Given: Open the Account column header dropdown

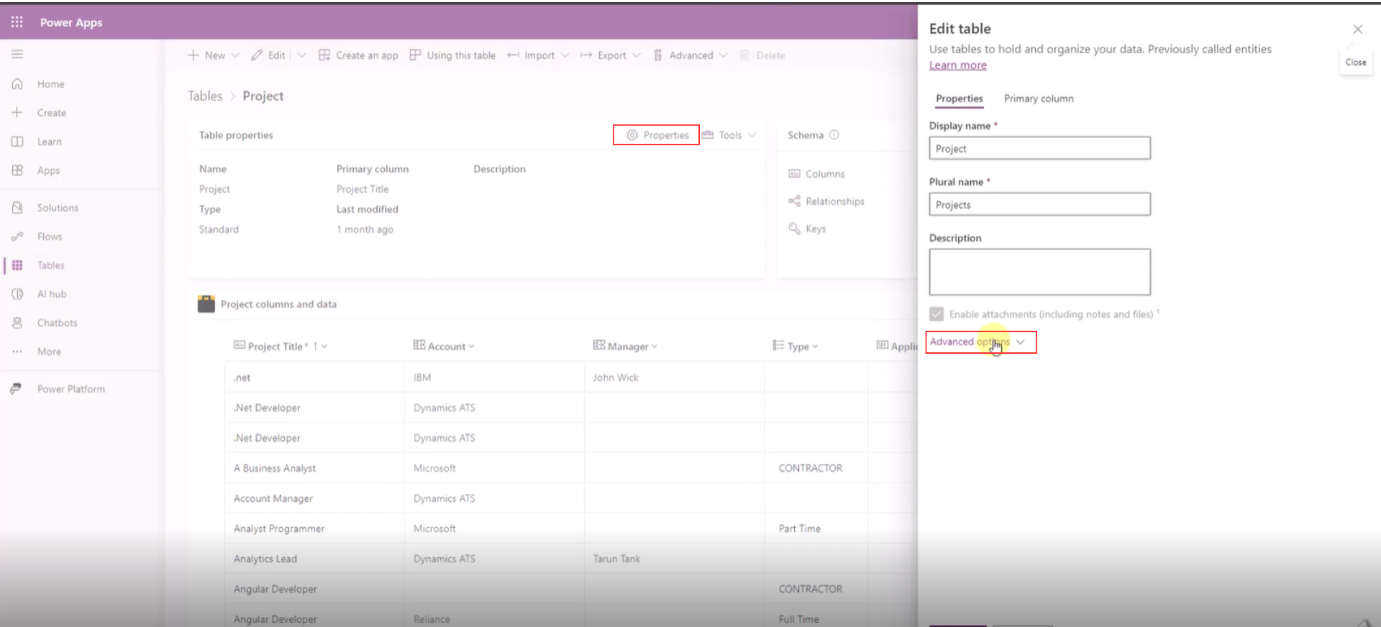Looking at the screenshot, I should click(472, 347).
